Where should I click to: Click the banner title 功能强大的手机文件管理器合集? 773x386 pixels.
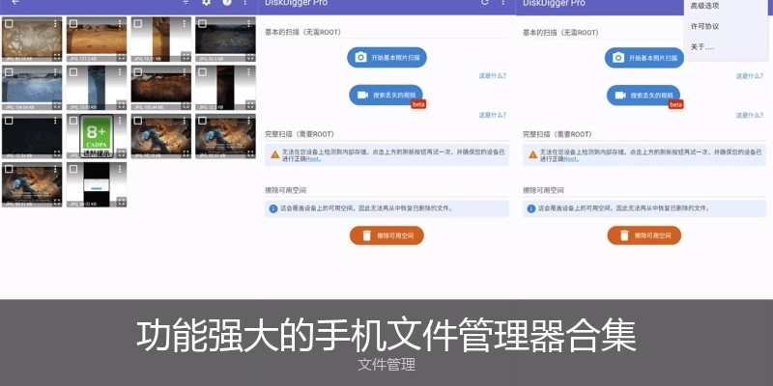coord(386,336)
